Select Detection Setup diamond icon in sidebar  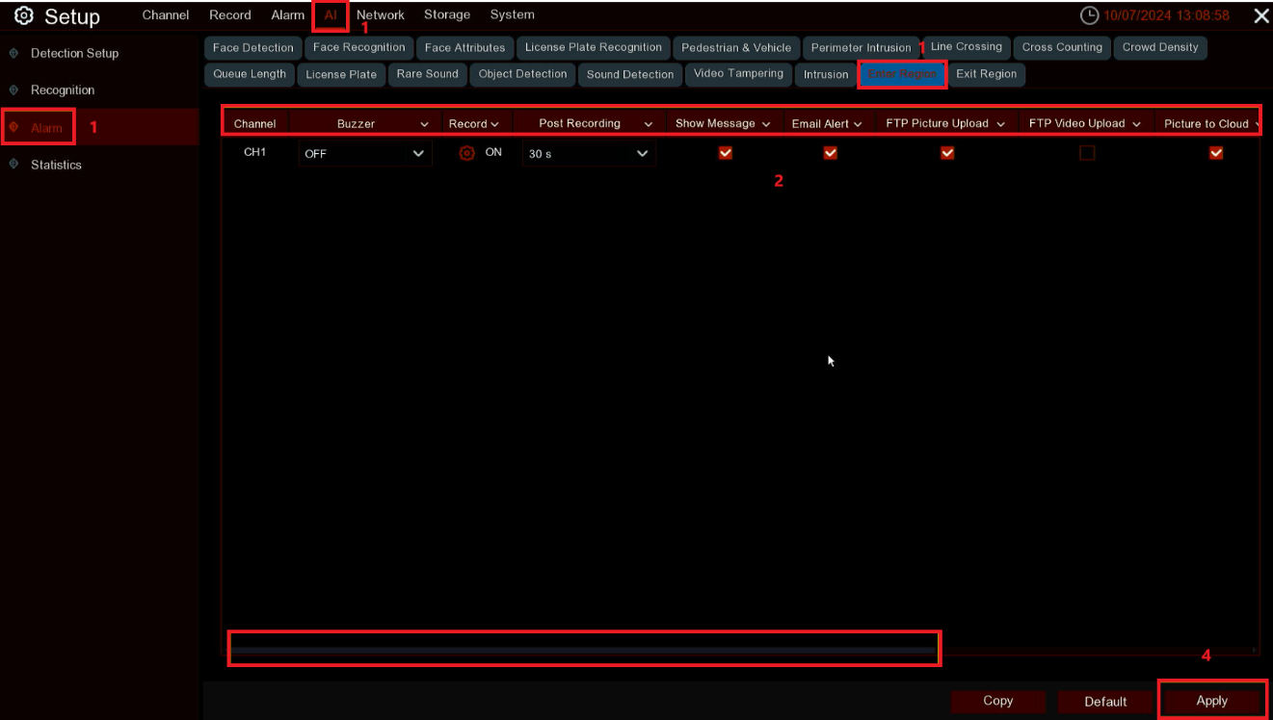(x=13, y=53)
